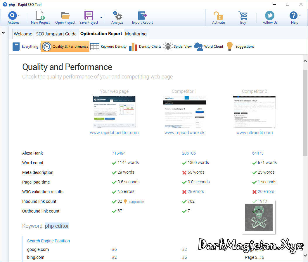Screen dimensions: 308x262
Task: Select the Optimization Report tab
Action: tap(101, 34)
